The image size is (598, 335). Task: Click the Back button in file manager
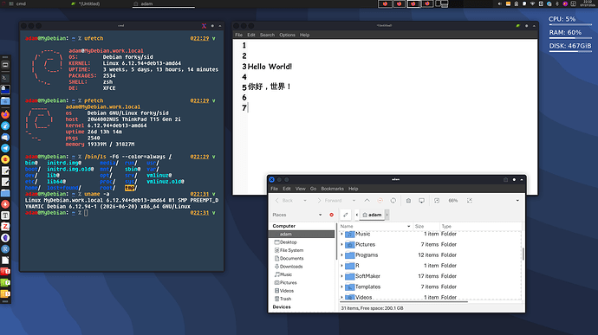(x=284, y=201)
